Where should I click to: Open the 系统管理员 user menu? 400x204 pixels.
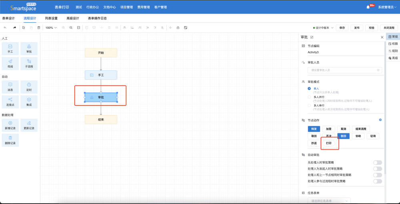(x=388, y=7)
